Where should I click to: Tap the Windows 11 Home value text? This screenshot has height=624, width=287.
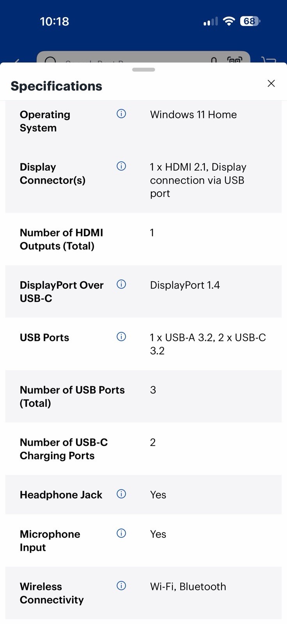(193, 115)
